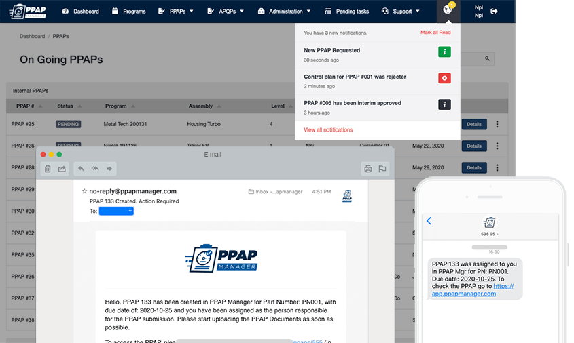Expand the APQPs dropdown menu

pos(225,12)
